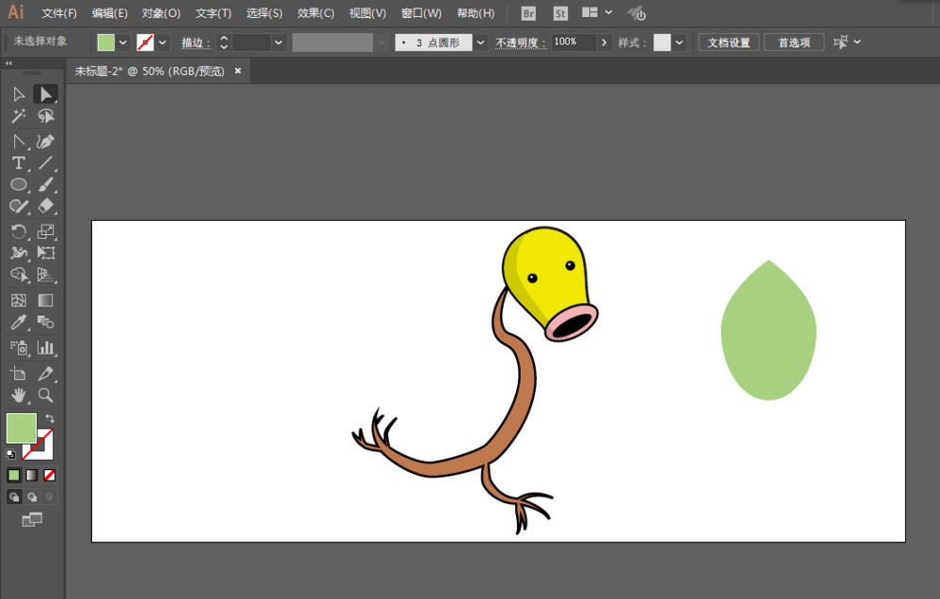
Task: Select the Ellipse tool
Action: (18, 185)
